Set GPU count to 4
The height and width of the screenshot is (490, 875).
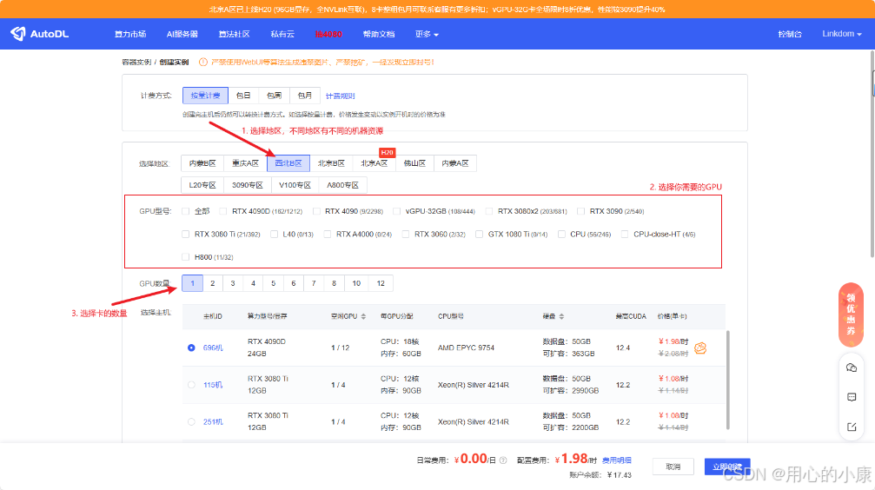[254, 283]
